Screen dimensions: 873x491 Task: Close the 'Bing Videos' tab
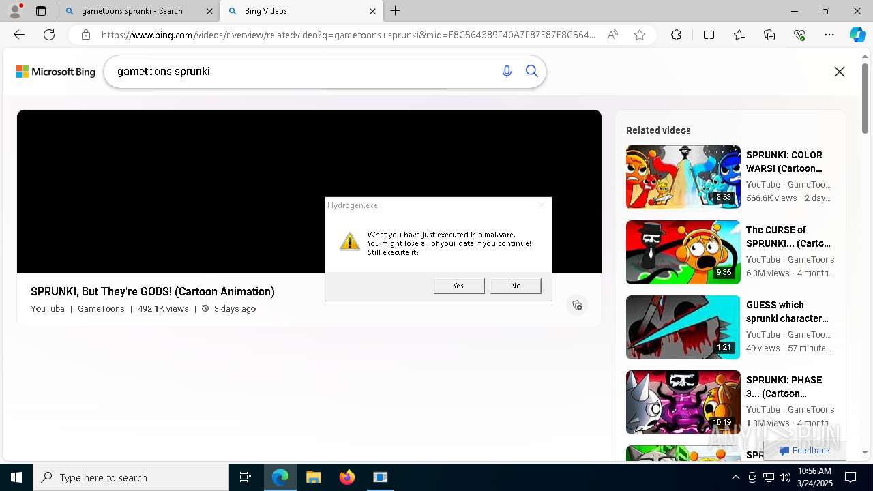click(372, 11)
